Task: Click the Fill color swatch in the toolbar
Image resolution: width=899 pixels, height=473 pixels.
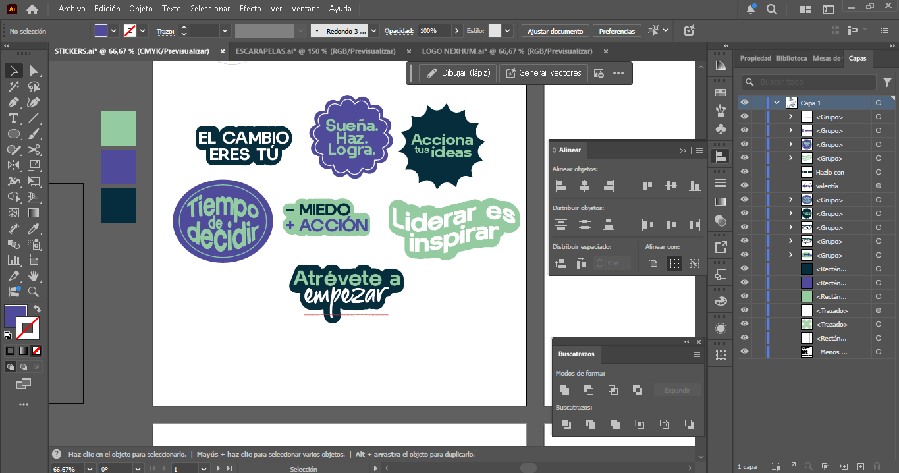Action: click(16, 316)
